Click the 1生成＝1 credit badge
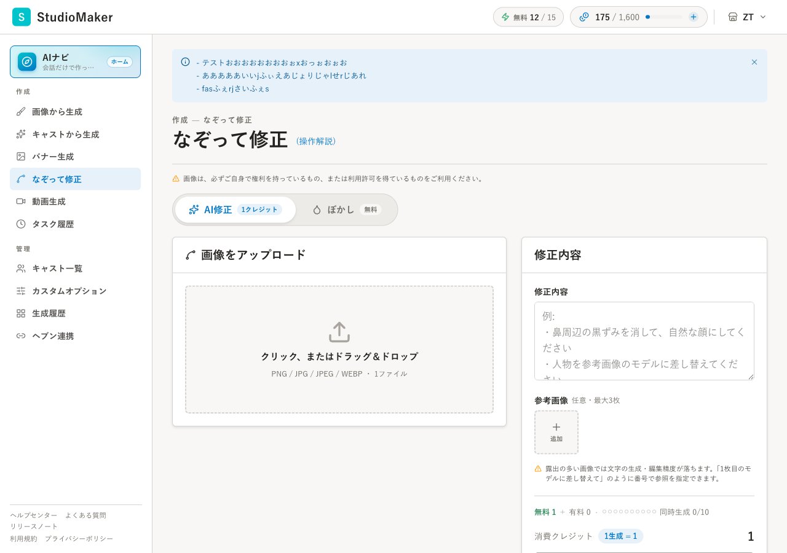787x553 pixels. point(620,536)
